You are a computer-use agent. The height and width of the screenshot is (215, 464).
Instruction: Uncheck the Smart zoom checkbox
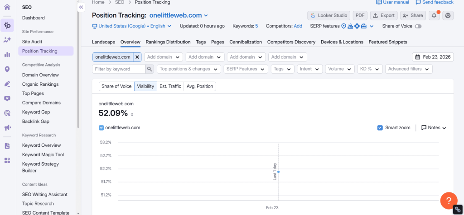[x=380, y=128]
